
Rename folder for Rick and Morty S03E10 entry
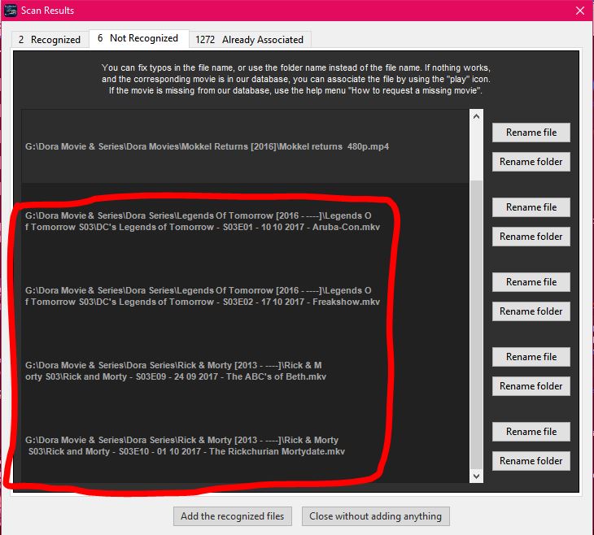pyautogui.click(x=531, y=461)
